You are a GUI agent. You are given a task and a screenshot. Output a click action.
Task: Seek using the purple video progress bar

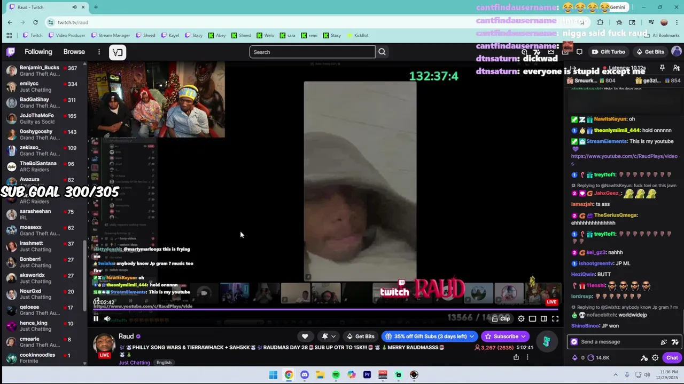coord(325,309)
